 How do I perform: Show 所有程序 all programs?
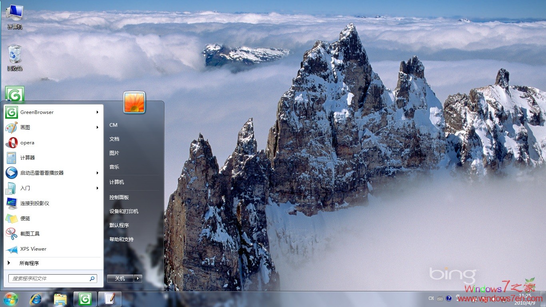click(x=53, y=263)
